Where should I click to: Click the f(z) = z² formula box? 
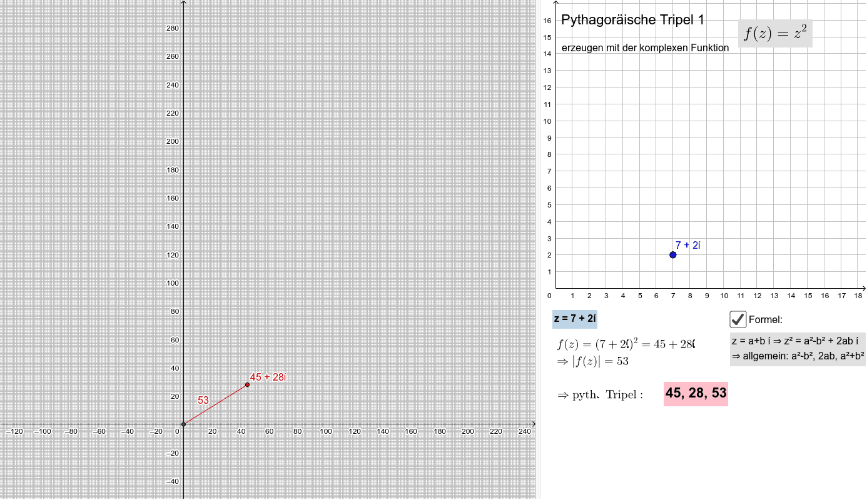click(776, 33)
